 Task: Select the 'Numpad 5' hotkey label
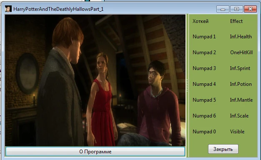coord(204,100)
